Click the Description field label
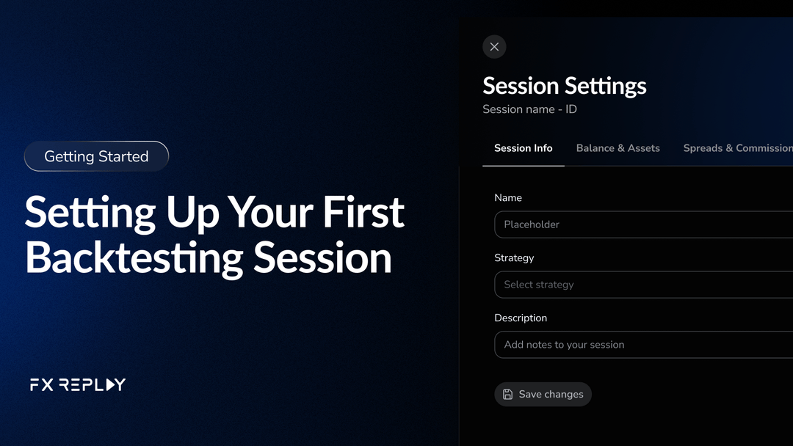The height and width of the screenshot is (446, 793). pyautogui.click(x=521, y=318)
